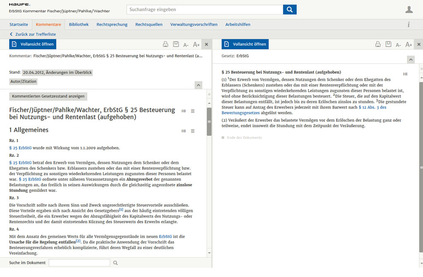Click HI icon beside '1 Allgemeines'
The image size is (423, 277).
184,131
